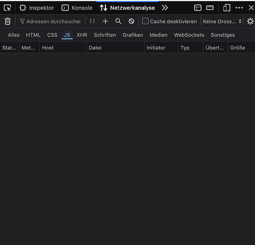Enable Cache deaktivieren checkbox
255x245 pixels.
click(x=145, y=21)
